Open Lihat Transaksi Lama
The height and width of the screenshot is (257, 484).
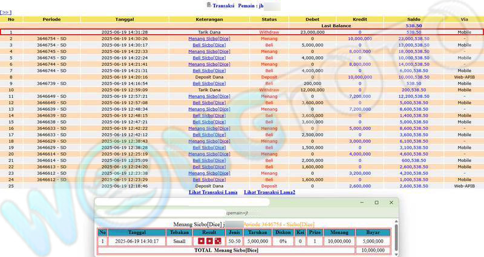[213, 192]
